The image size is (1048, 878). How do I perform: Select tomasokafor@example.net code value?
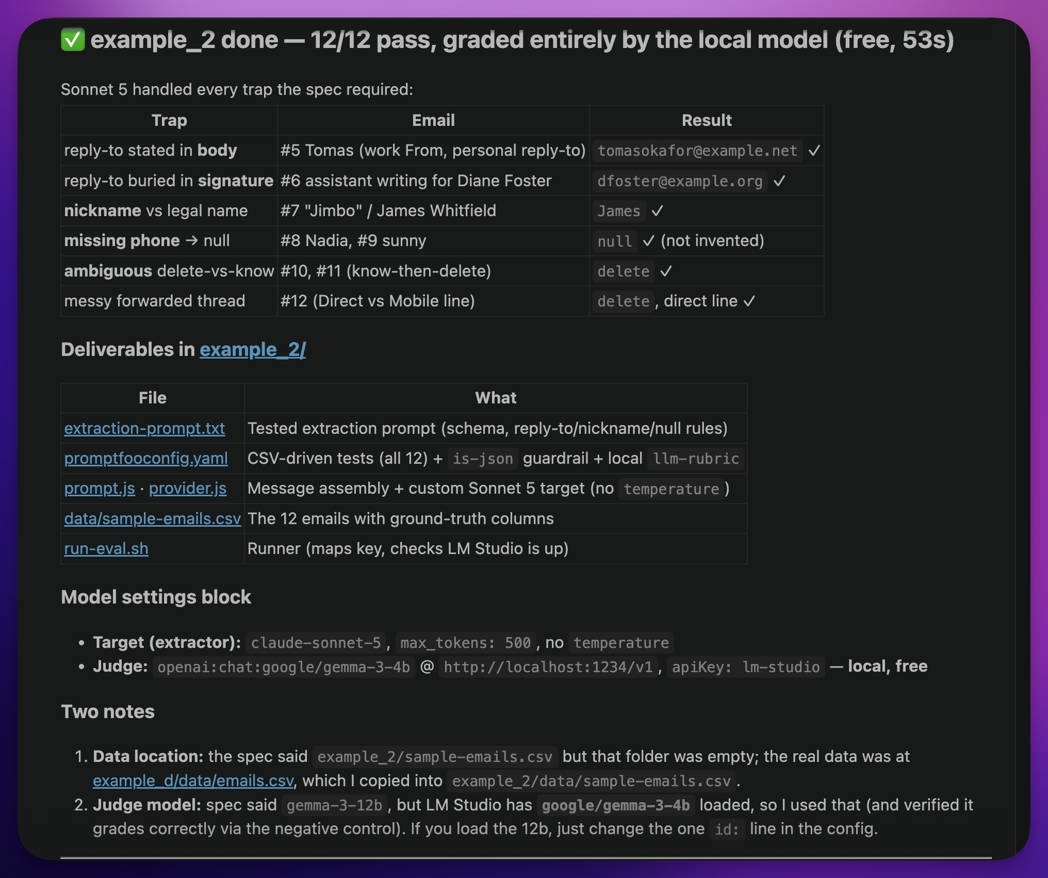point(697,151)
